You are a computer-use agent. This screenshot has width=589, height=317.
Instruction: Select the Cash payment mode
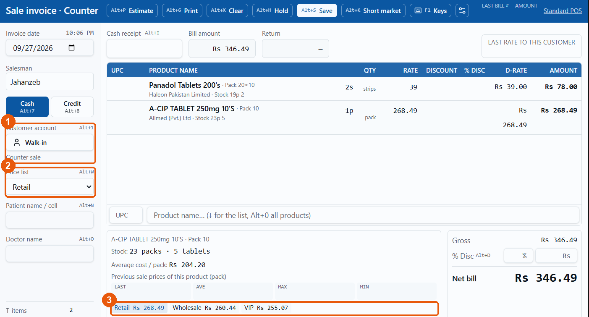pos(27,107)
